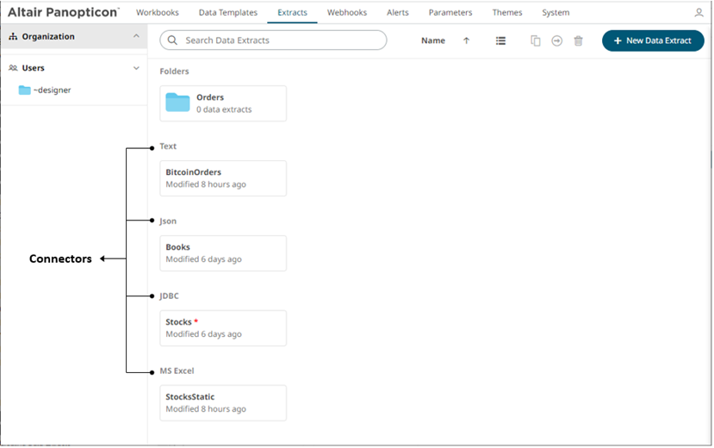Viewport: 714px width, 448px height.
Task: Select the Extracts tab
Action: [292, 12]
